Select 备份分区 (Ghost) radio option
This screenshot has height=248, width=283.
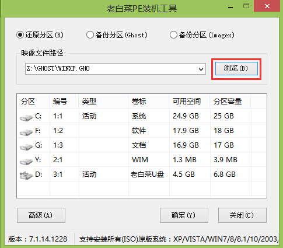coord(90,35)
